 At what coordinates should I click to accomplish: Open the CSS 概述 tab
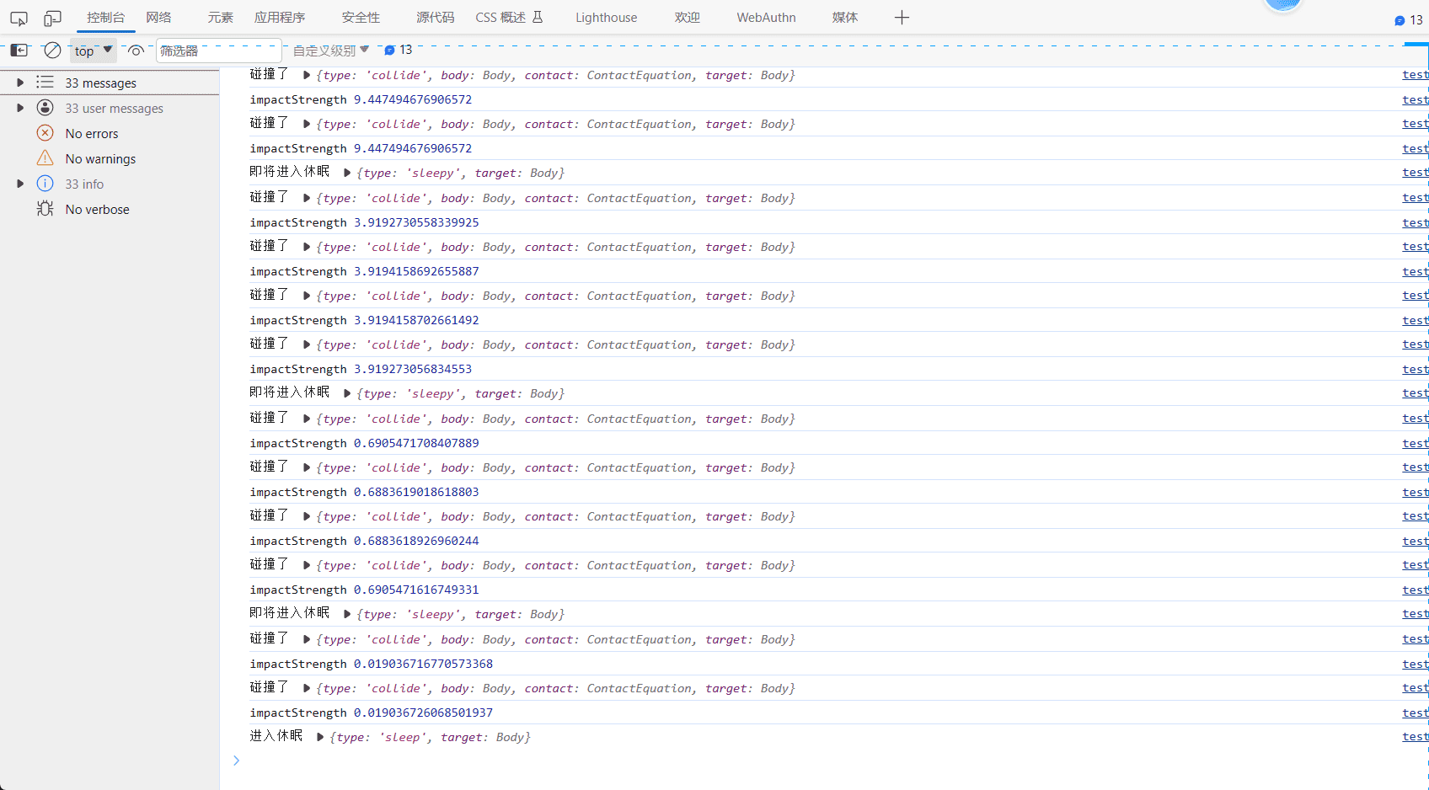click(x=509, y=18)
